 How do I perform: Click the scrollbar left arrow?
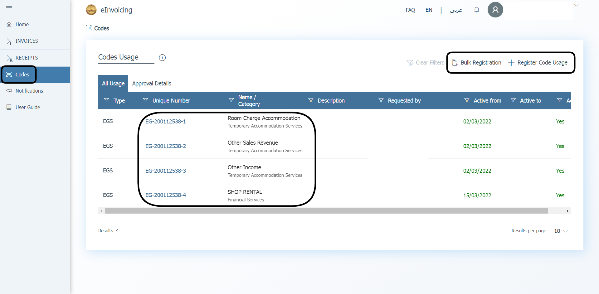tap(101, 211)
